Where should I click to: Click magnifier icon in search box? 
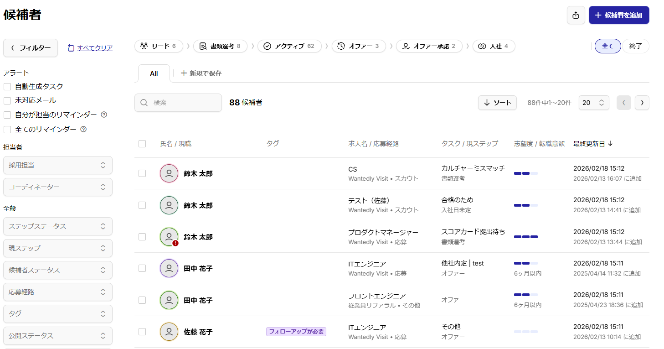pyautogui.click(x=144, y=103)
